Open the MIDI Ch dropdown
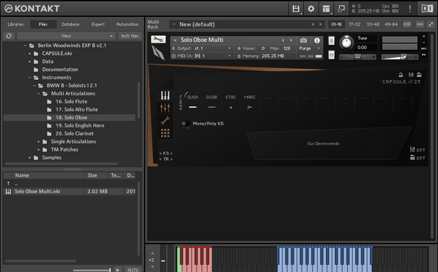The height and width of the screenshot is (272, 438). pos(201,56)
